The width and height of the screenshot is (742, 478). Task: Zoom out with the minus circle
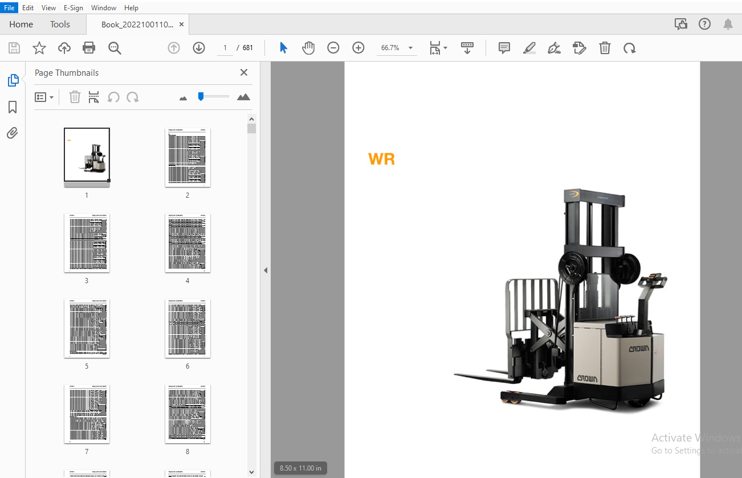click(333, 48)
